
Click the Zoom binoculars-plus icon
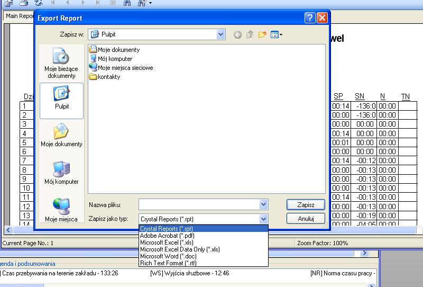point(142,3)
